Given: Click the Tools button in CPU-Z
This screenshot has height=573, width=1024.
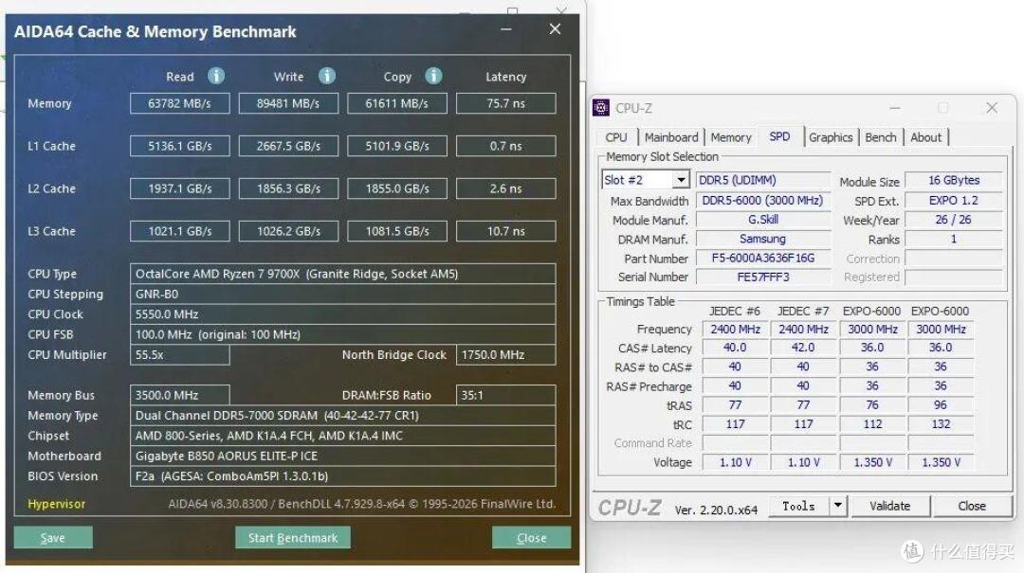Looking at the screenshot, I should (x=798, y=505).
